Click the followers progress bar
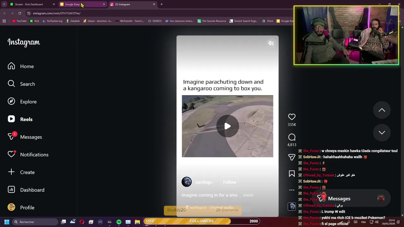 tap(202, 221)
